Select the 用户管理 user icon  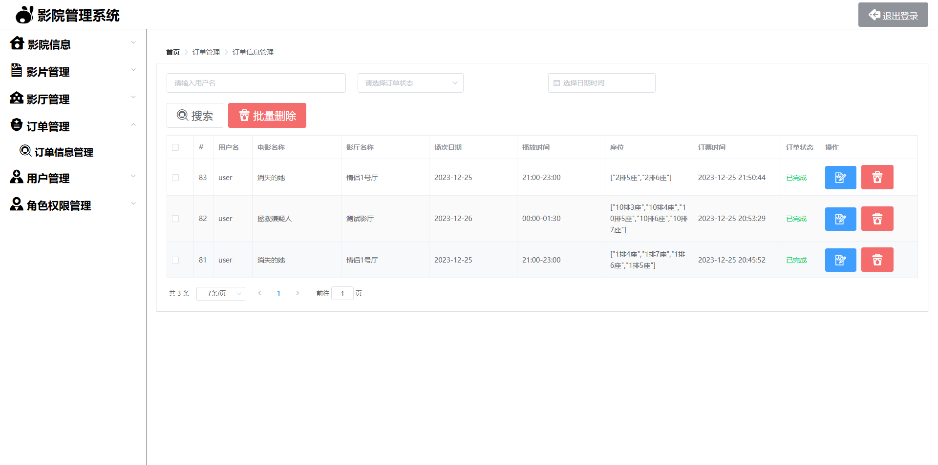[x=16, y=178]
